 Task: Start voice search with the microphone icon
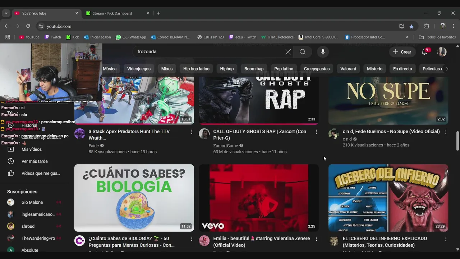323,52
